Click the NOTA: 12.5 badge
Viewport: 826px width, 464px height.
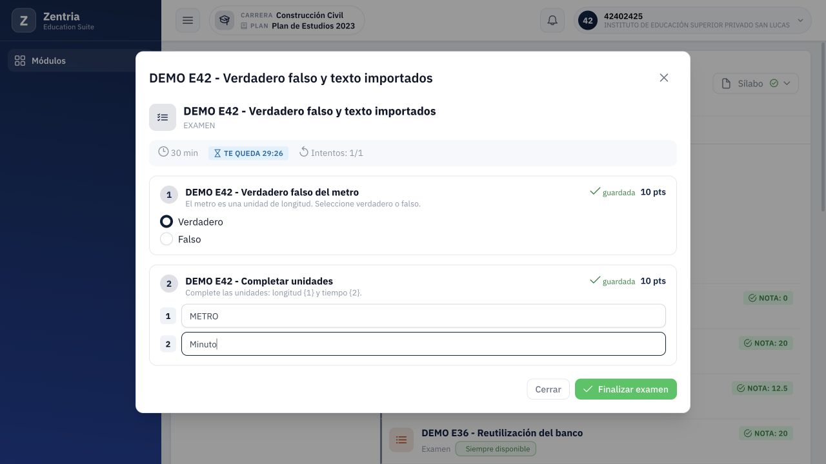tap(762, 388)
